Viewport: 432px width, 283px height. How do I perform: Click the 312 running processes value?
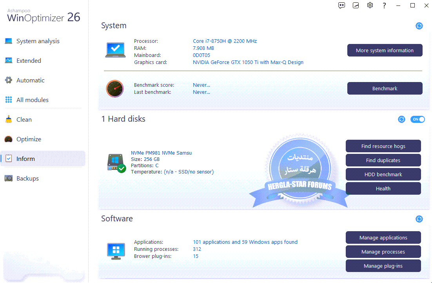(x=197, y=249)
